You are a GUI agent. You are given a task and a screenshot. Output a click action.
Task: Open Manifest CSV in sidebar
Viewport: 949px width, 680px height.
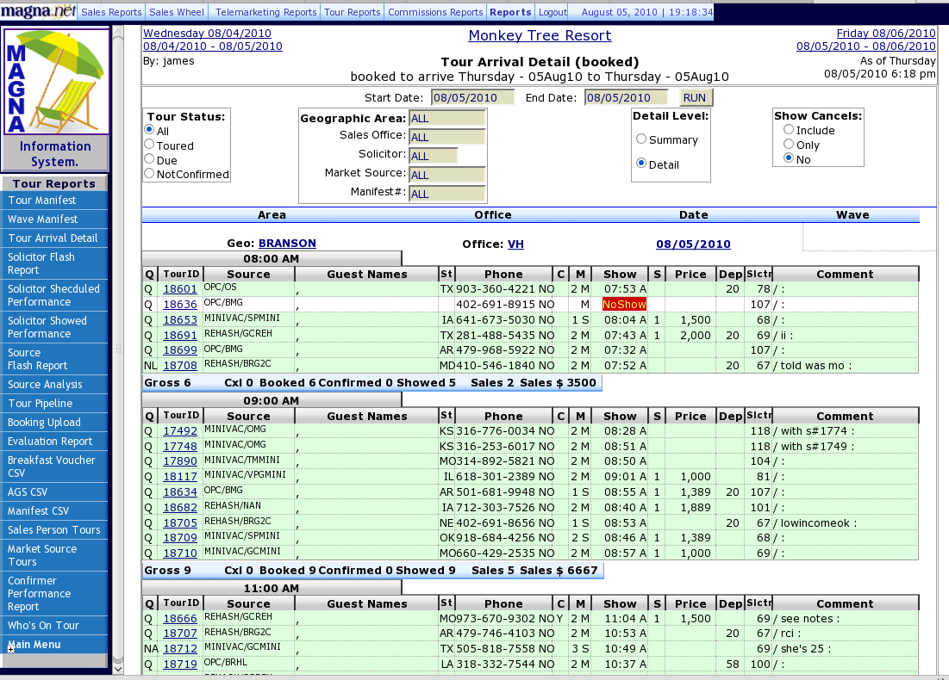pos(54,510)
